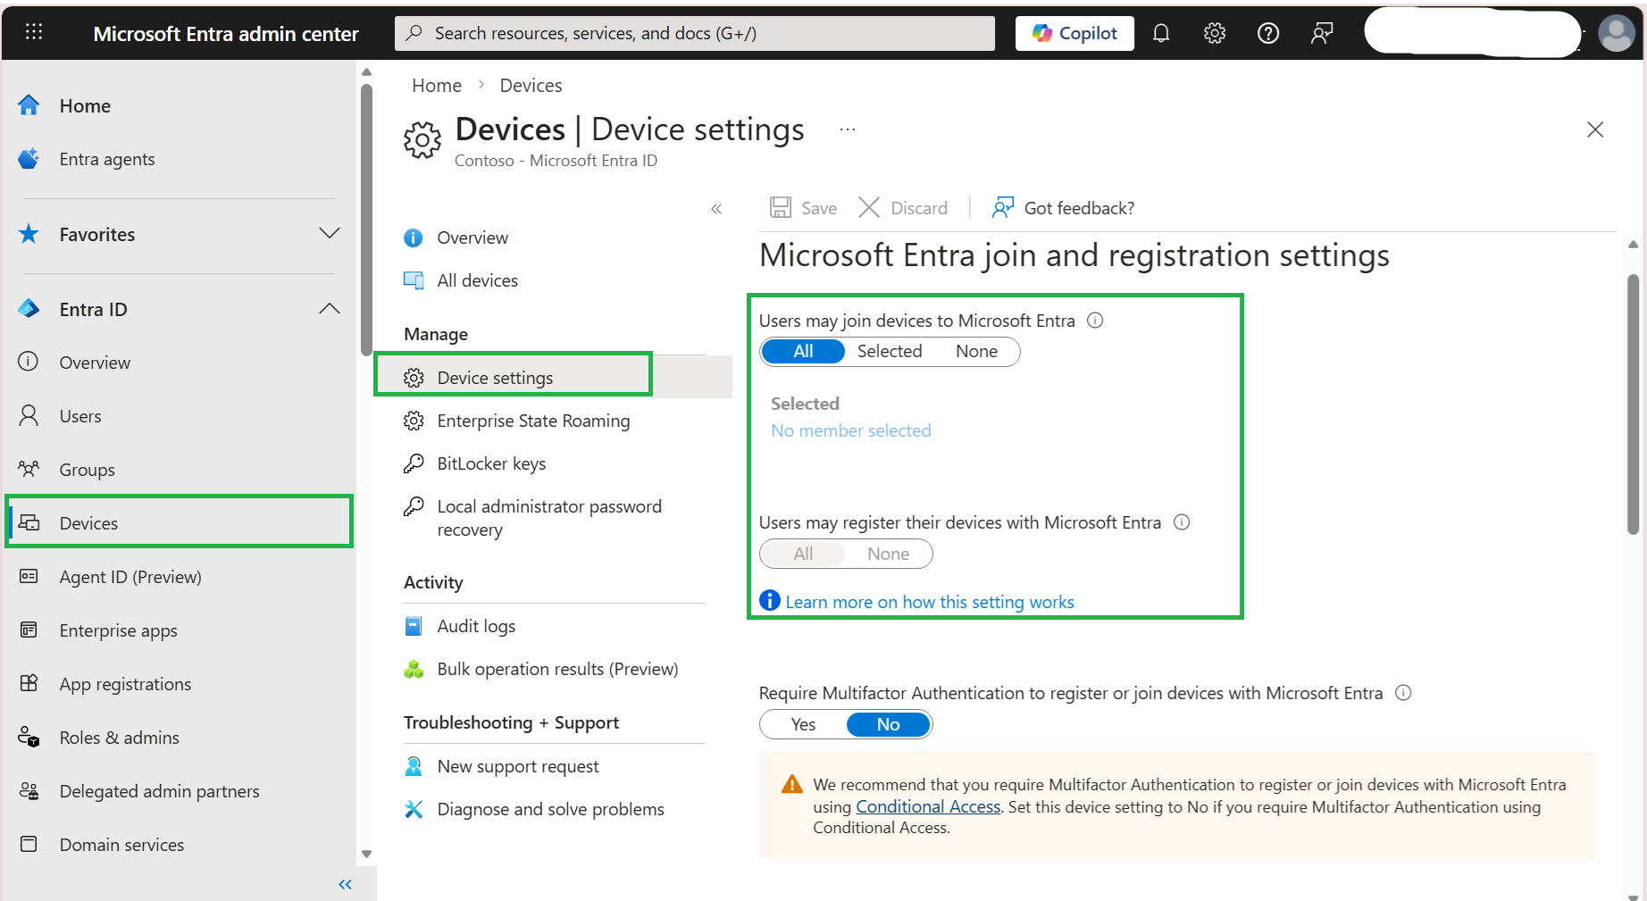Click the Save button
Screen dimensions: 1647x901
coord(803,208)
